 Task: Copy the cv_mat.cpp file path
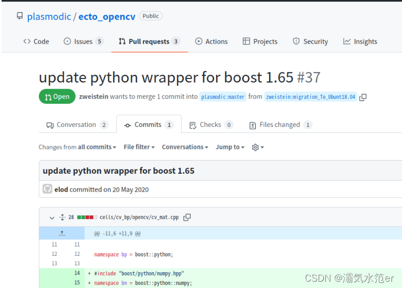coord(187,217)
